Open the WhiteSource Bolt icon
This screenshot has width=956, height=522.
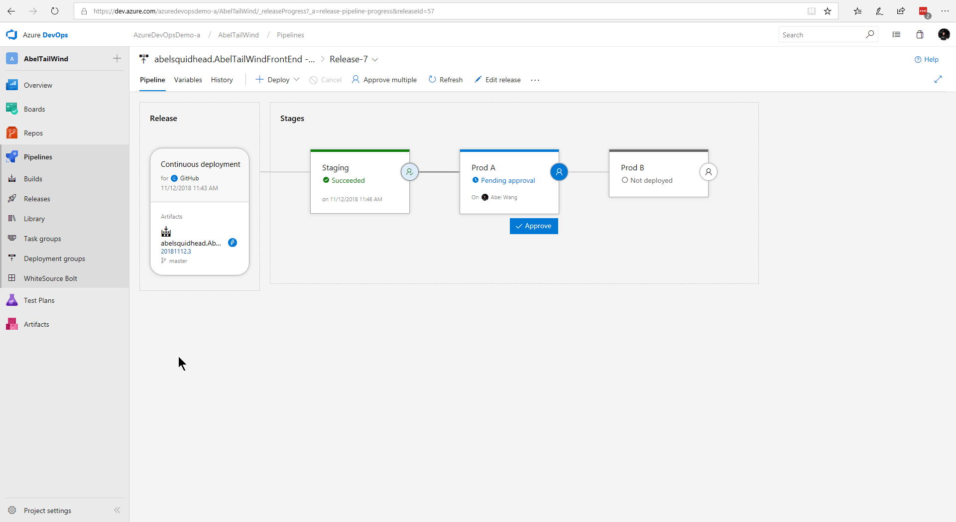(x=12, y=278)
